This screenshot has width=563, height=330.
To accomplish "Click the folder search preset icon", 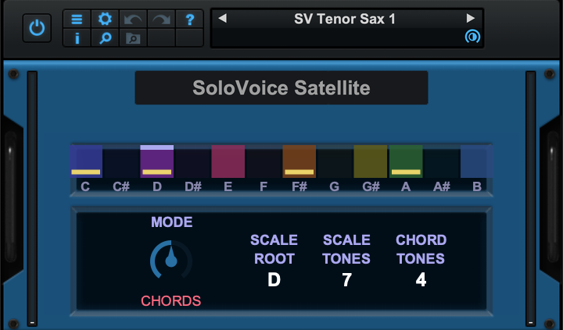I will (133, 37).
